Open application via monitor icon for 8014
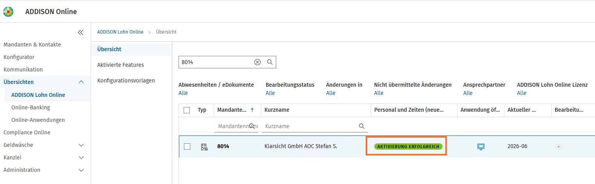 (x=481, y=147)
